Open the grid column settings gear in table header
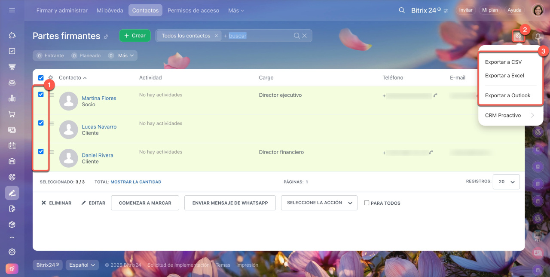Screen dimensions: 550x277 pyautogui.click(x=50, y=78)
